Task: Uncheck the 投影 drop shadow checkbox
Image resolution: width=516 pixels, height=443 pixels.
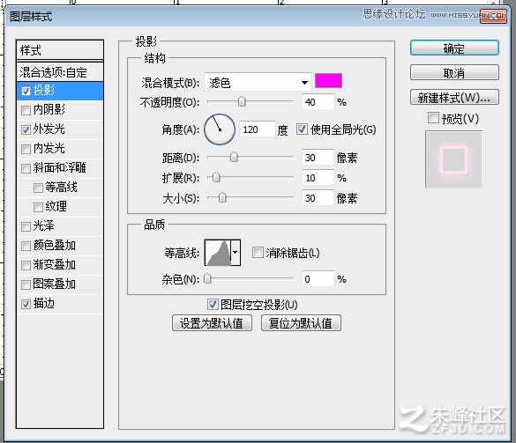Action: coord(26,91)
